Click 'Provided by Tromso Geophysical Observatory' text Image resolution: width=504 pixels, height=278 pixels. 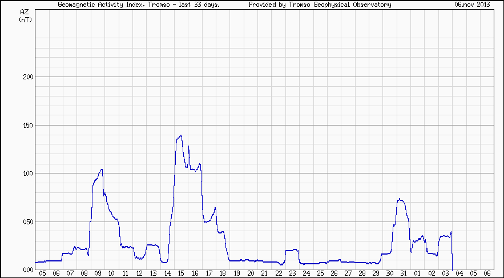coord(320,5)
